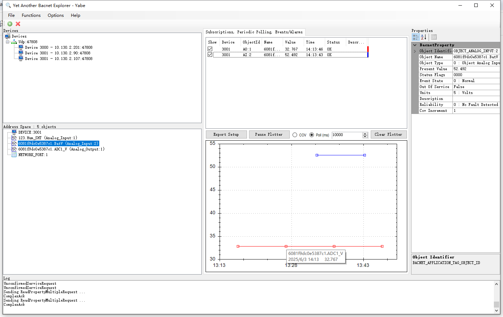The image size is (503, 317).
Task: Open the Options menu
Action: pyautogui.click(x=56, y=15)
